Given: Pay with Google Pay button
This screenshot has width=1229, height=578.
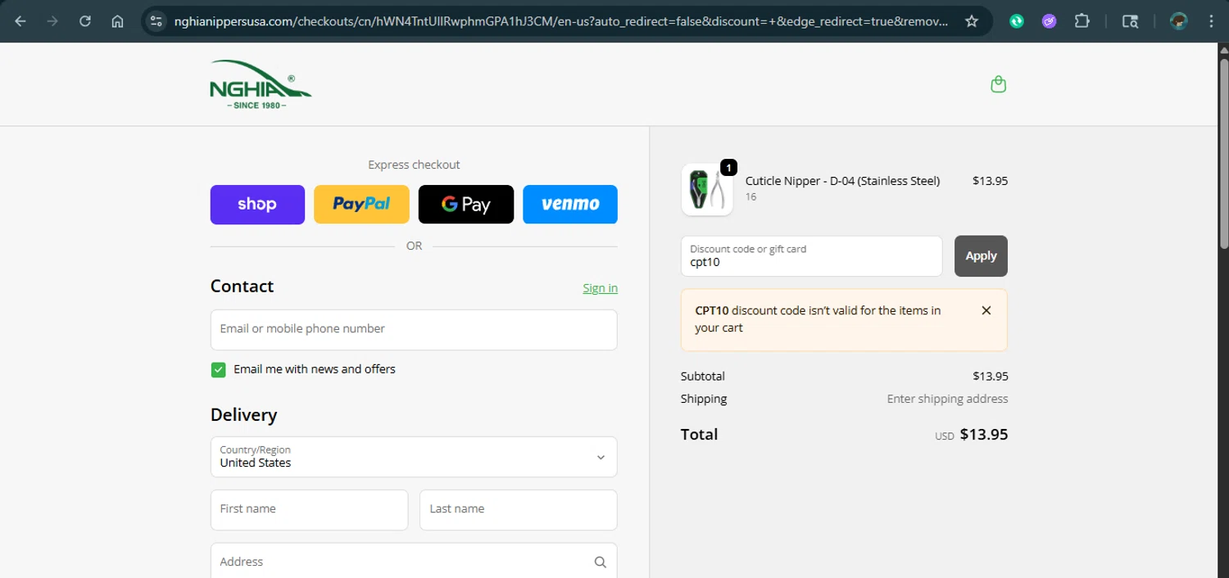Looking at the screenshot, I should point(466,205).
